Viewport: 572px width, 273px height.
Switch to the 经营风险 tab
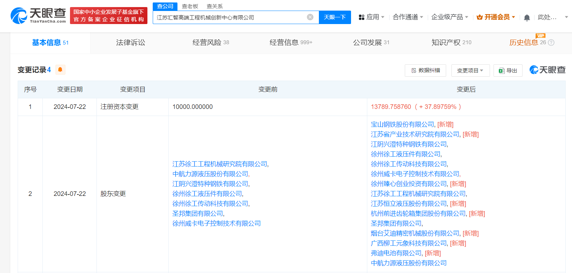[x=211, y=43]
